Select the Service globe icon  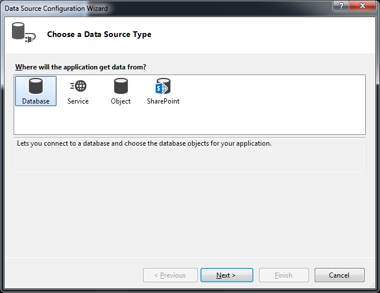coord(78,86)
